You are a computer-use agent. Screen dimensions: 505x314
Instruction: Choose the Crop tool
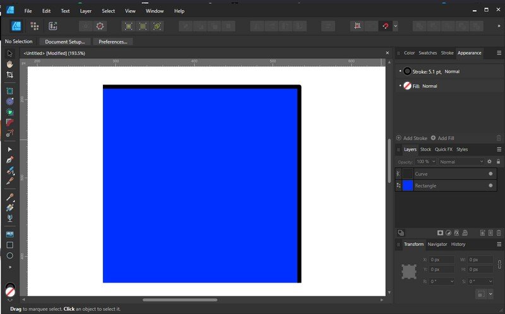click(x=9, y=75)
